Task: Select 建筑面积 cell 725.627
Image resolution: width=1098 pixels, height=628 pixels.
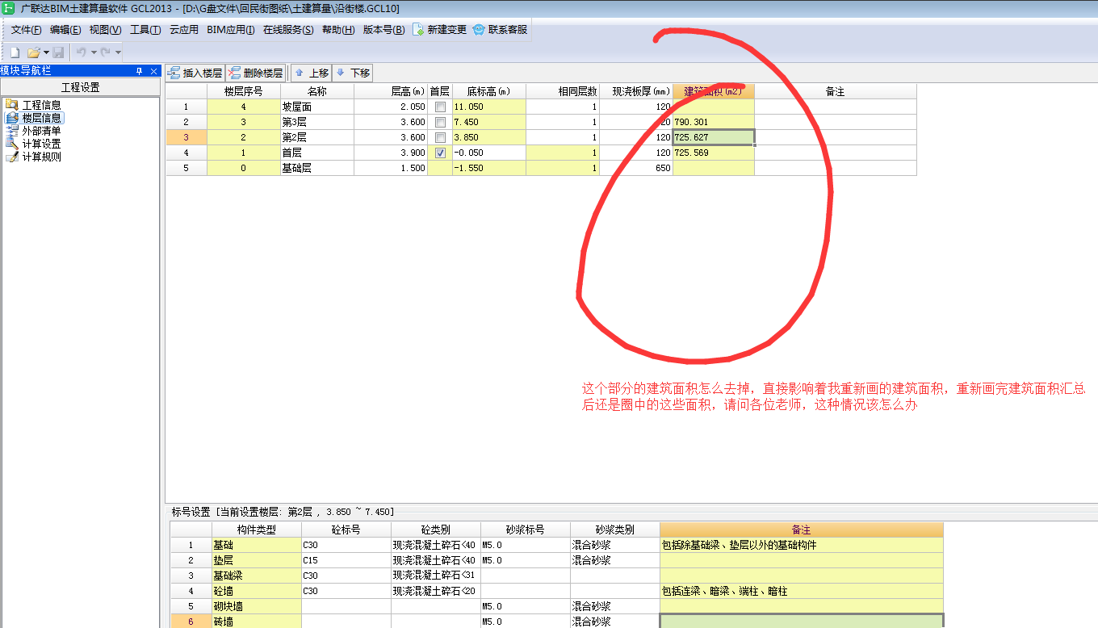Action: click(714, 137)
